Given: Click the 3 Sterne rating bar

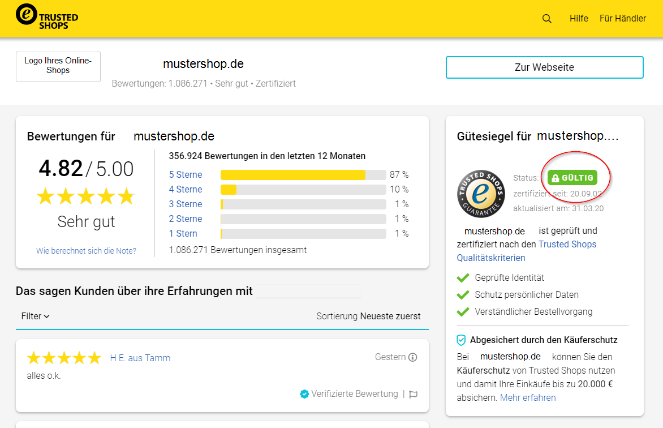Looking at the screenshot, I should [303, 204].
